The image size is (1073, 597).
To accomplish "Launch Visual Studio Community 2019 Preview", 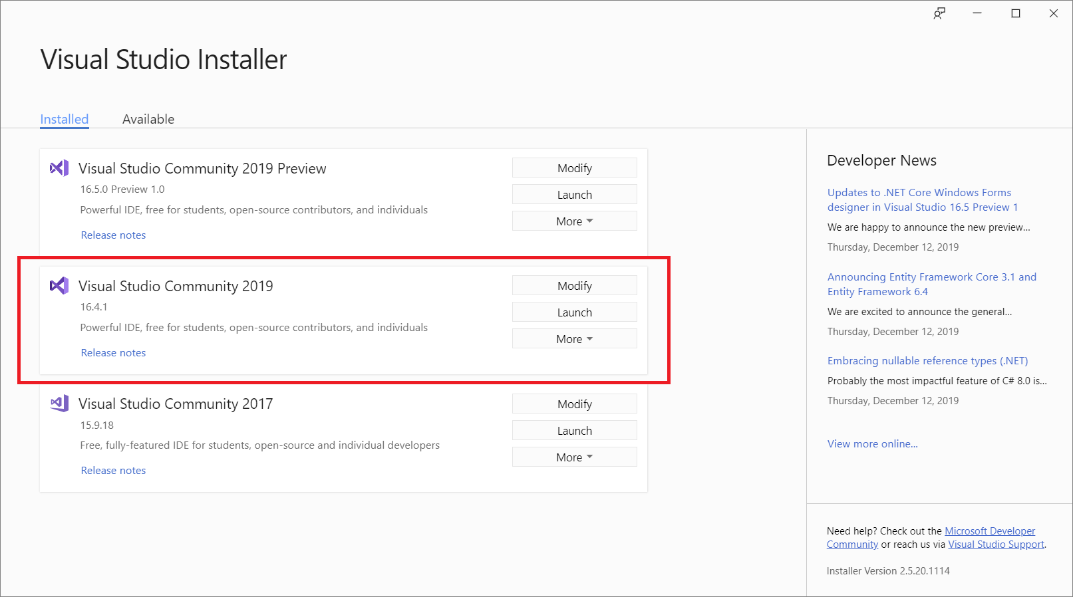I will point(575,195).
